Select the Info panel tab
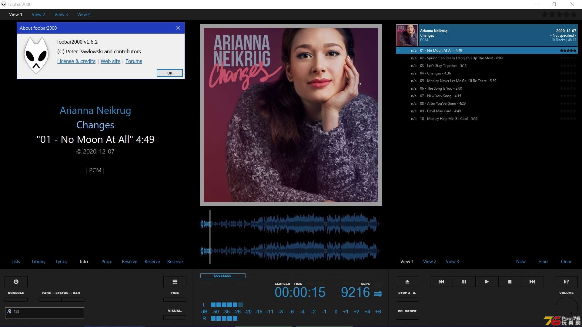Screen dimensions: 582x327 coord(84,262)
